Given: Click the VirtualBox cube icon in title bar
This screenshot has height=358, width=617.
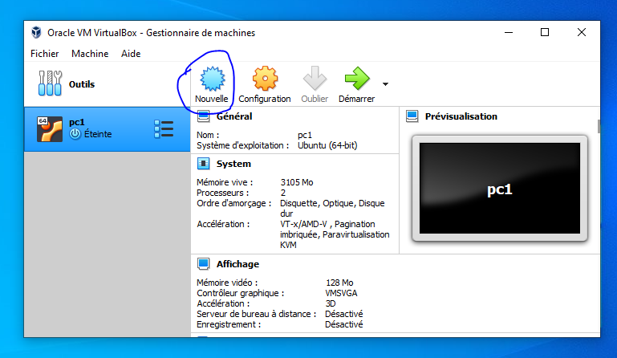Looking at the screenshot, I should pyautogui.click(x=36, y=32).
